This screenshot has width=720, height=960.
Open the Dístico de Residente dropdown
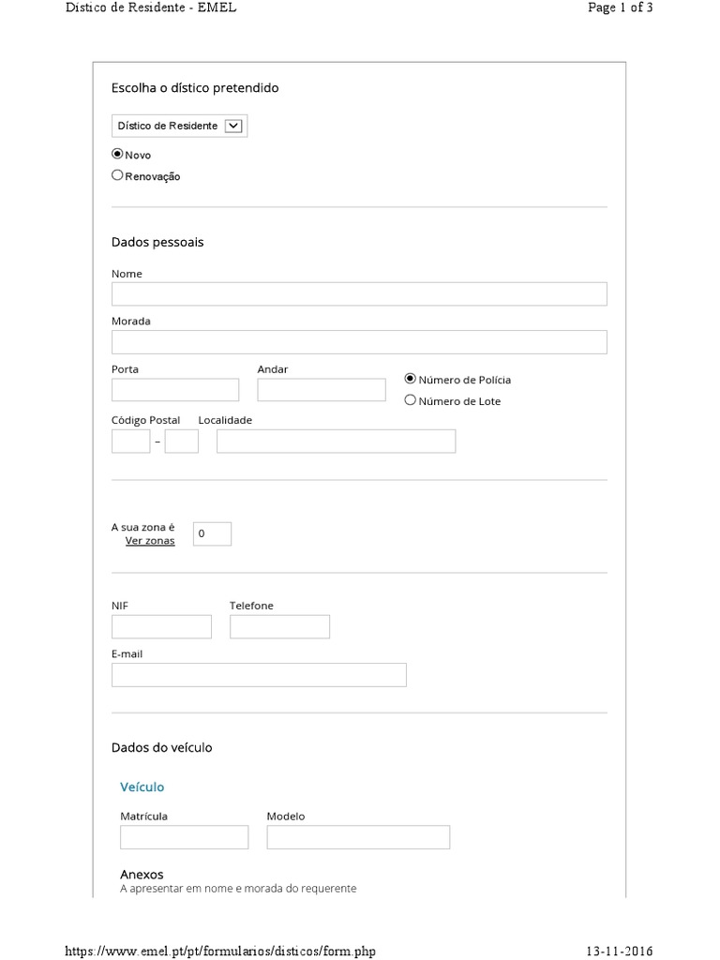pyautogui.click(x=179, y=126)
